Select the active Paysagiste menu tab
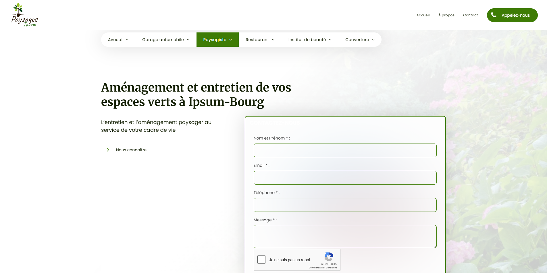Viewport: 547px width, 273px height. pos(217,40)
